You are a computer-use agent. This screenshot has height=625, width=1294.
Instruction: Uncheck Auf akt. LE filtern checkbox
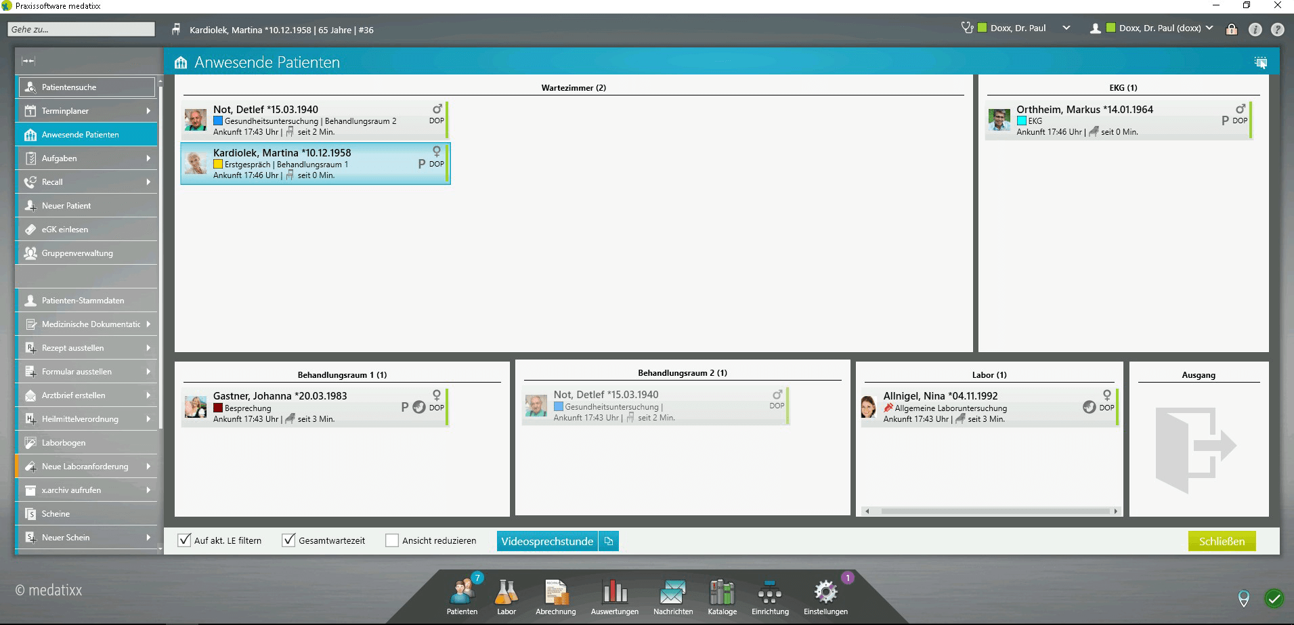184,540
